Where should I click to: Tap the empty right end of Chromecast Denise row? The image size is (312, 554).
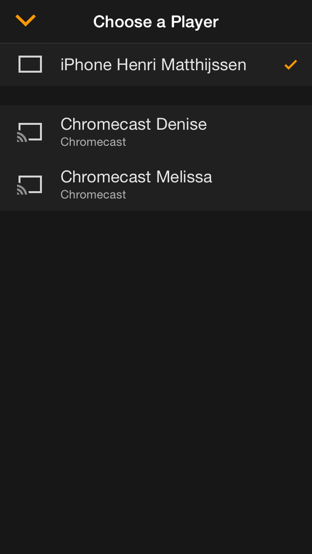(x=273, y=132)
